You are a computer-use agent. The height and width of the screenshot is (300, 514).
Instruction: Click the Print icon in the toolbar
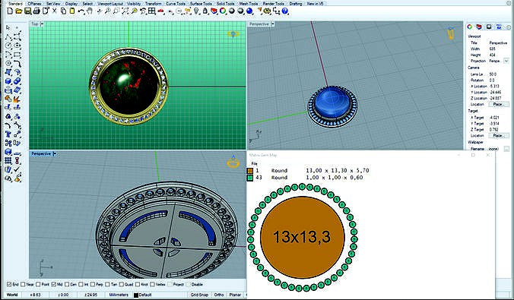tap(36, 11)
